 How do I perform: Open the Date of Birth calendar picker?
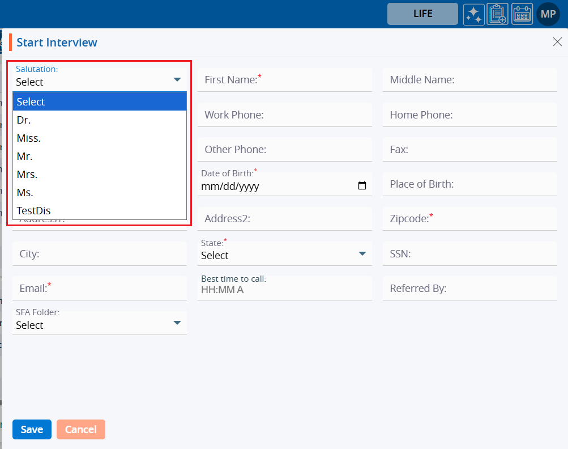362,186
